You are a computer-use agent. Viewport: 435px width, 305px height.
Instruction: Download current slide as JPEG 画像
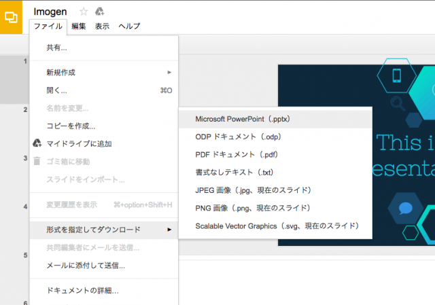tap(275, 190)
